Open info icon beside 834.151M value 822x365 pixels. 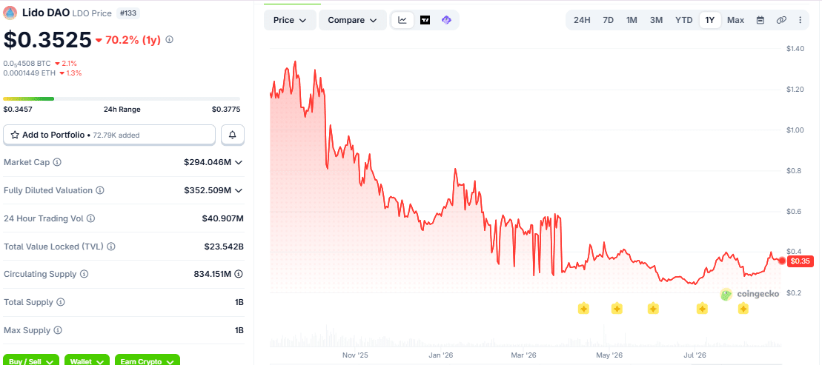[x=239, y=274]
